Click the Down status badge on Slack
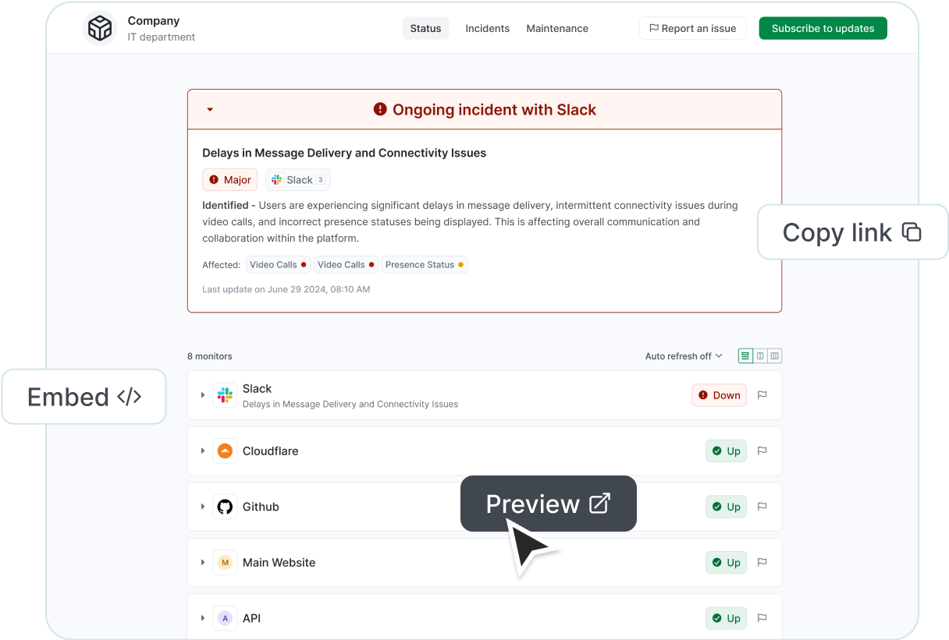Image resolution: width=949 pixels, height=640 pixels. [x=719, y=395]
